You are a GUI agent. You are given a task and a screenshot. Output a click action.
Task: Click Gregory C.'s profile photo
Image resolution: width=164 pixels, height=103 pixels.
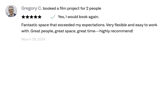pos(11,11)
